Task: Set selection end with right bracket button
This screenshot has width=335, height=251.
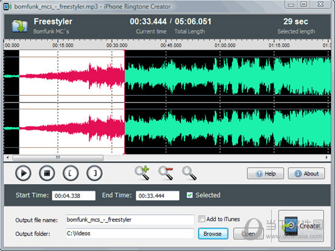Action: click(94, 173)
